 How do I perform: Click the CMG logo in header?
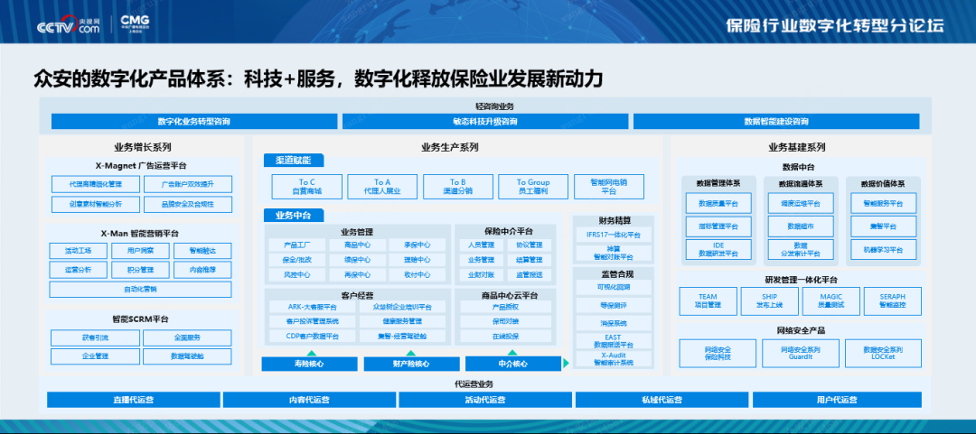click(x=134, y=24)
